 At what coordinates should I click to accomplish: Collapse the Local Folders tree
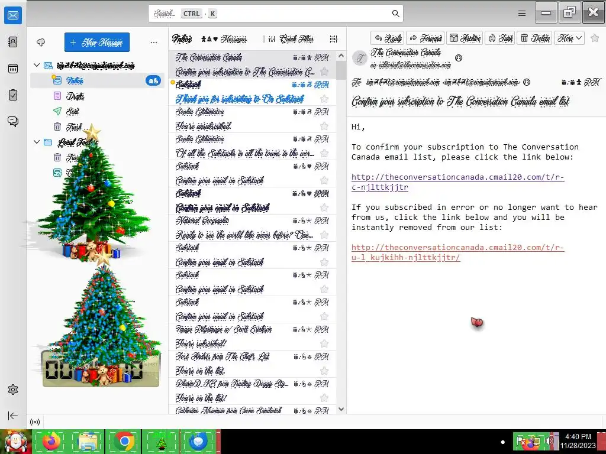[37, 142]
